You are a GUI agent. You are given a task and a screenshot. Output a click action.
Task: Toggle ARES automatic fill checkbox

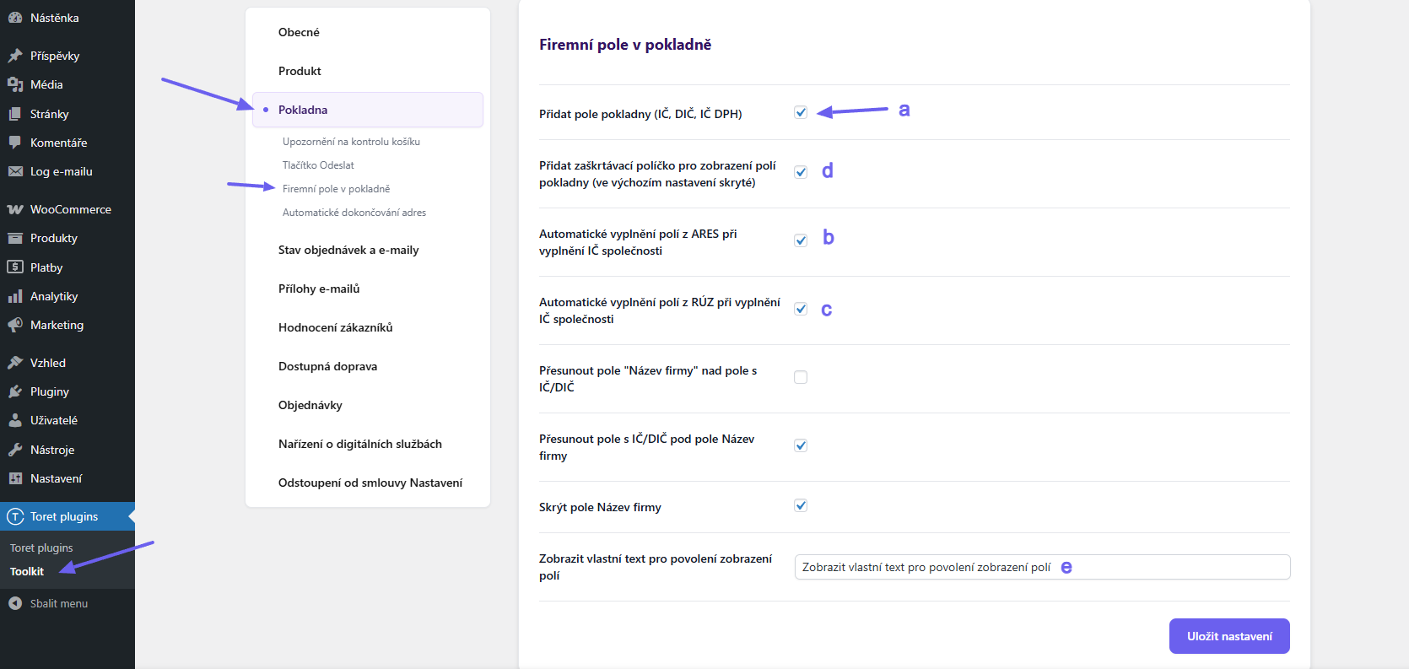click(x=801, y=240)
